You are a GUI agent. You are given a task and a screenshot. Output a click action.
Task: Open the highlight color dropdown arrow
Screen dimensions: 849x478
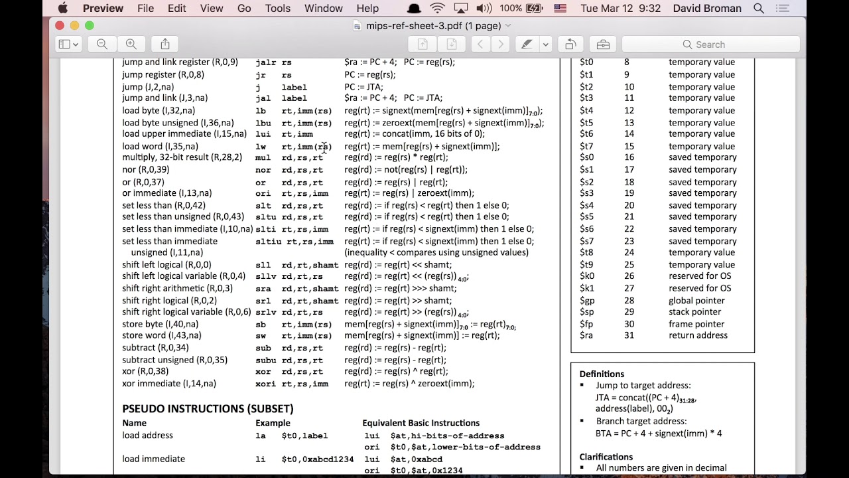pyautogui.click(x=545, y=44)
